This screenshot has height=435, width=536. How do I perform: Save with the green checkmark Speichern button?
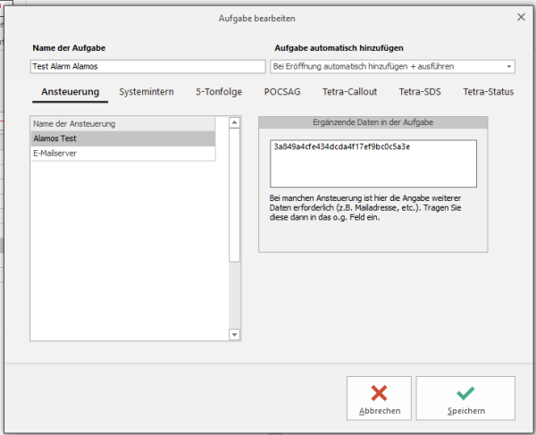(x=465, y=397)
